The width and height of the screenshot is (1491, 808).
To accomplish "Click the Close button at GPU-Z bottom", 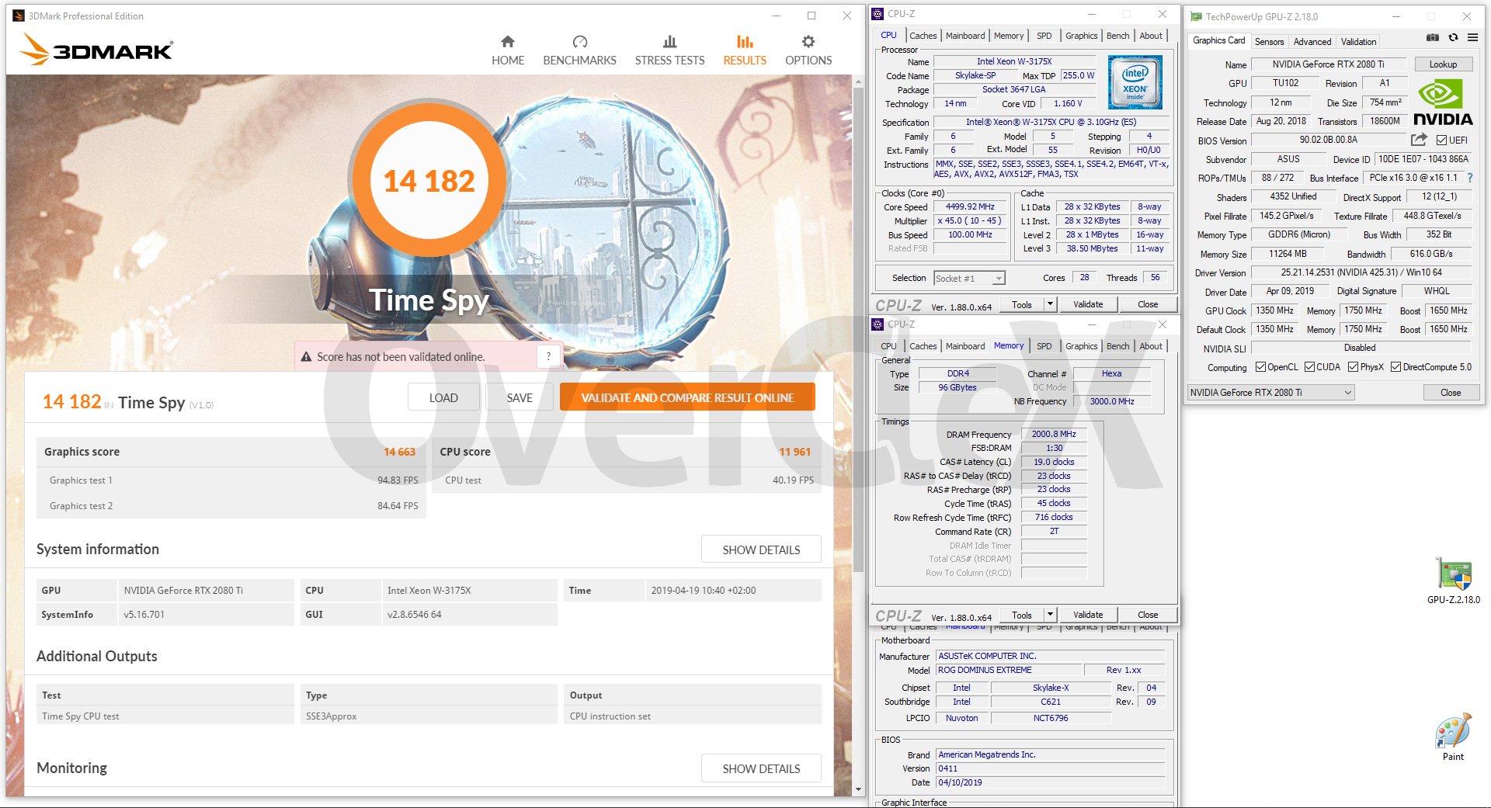I will coord(1451,393).
